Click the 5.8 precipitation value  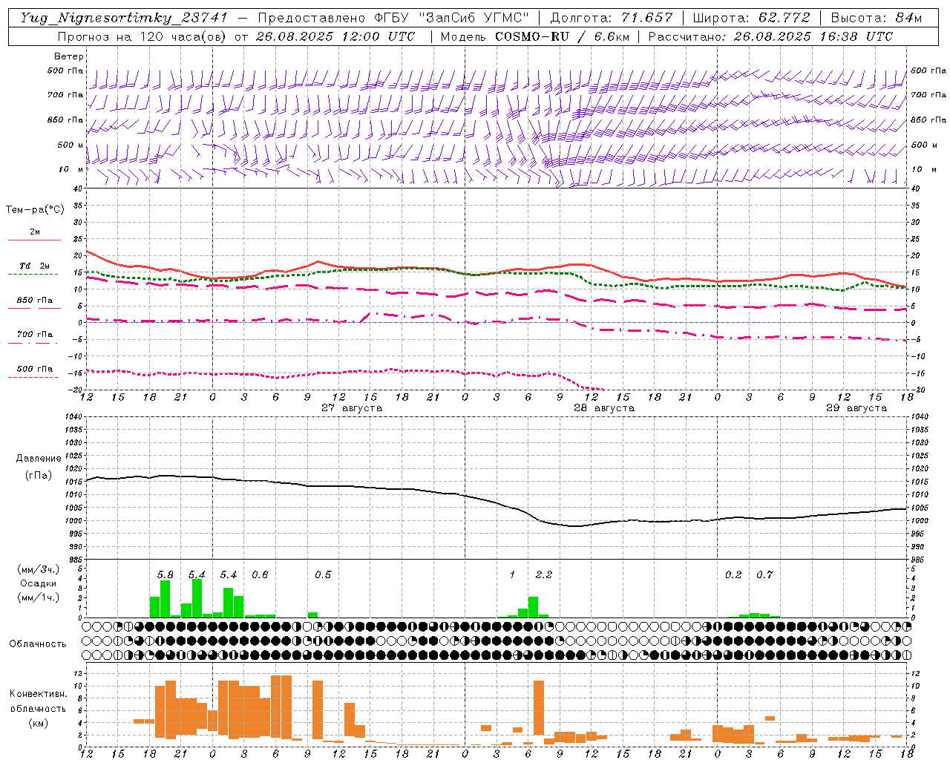[166, 575]
